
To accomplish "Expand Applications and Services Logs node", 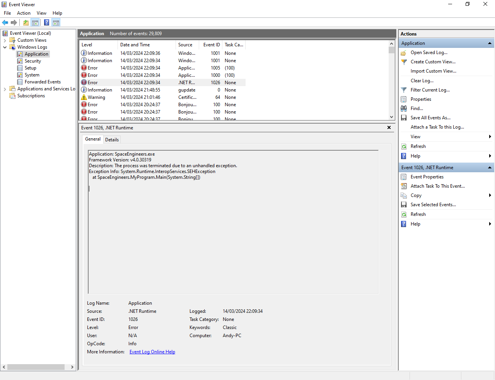I will click(5, 89).
